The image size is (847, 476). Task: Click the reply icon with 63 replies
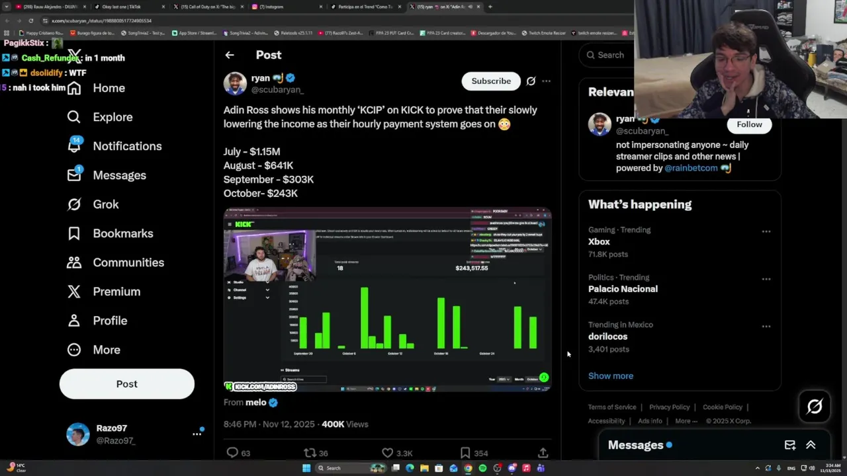(x=232, y=453)
